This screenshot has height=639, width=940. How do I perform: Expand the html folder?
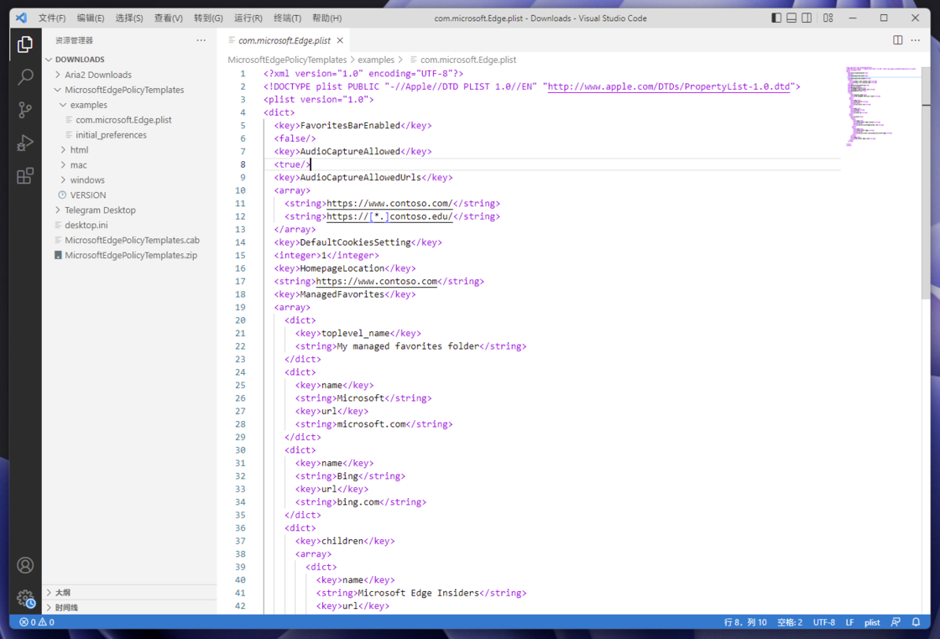tap(79, 150)
